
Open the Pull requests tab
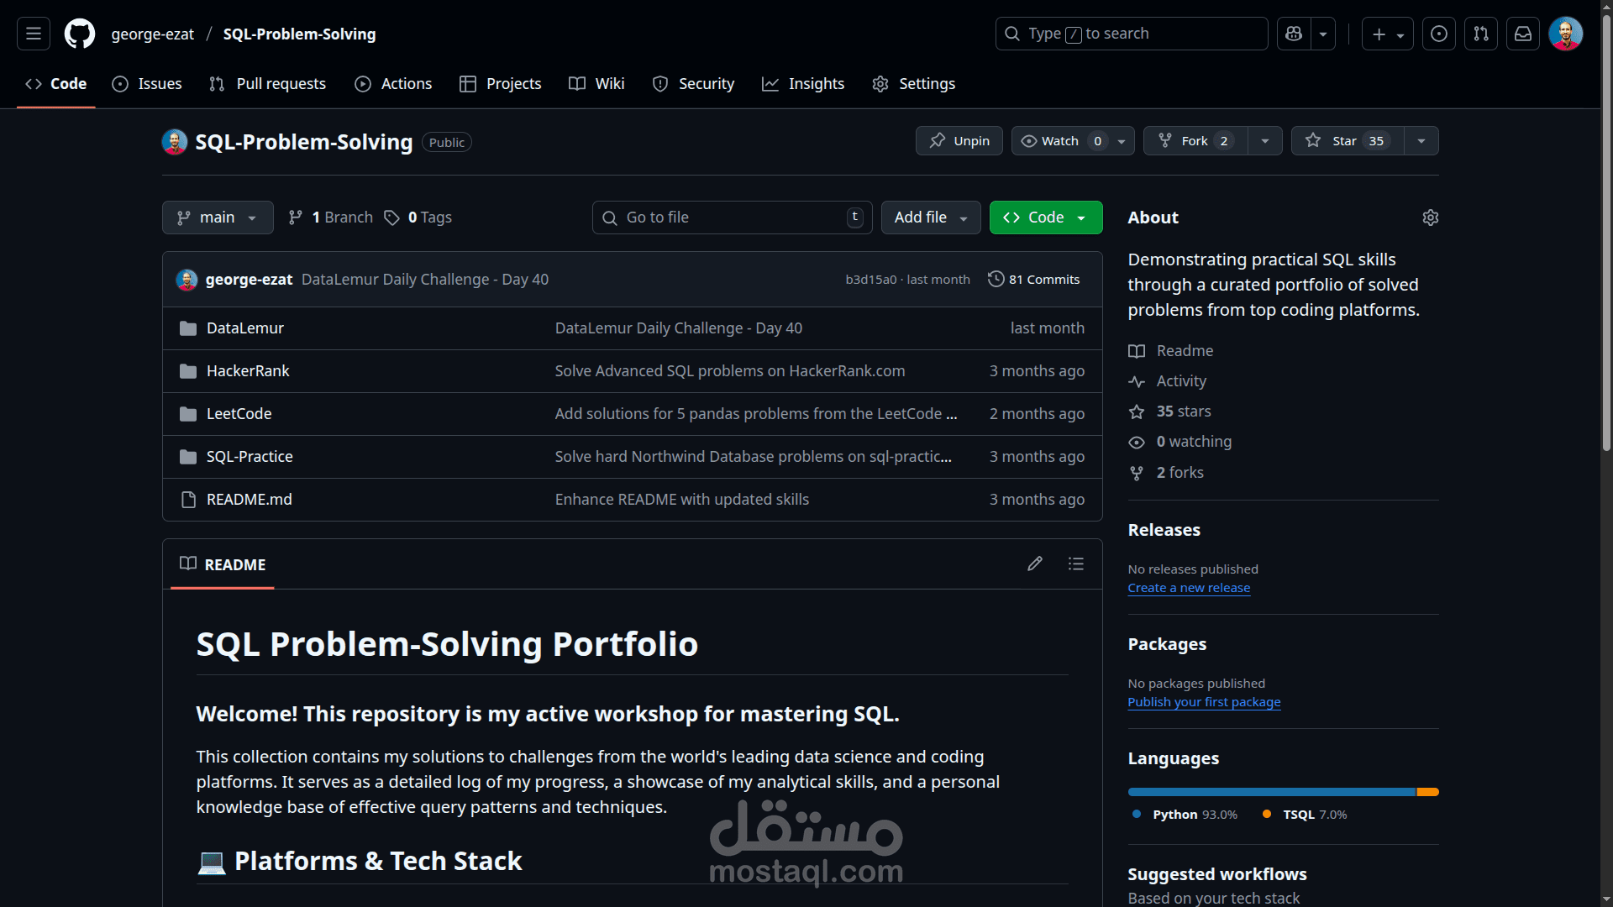[267, 84]
